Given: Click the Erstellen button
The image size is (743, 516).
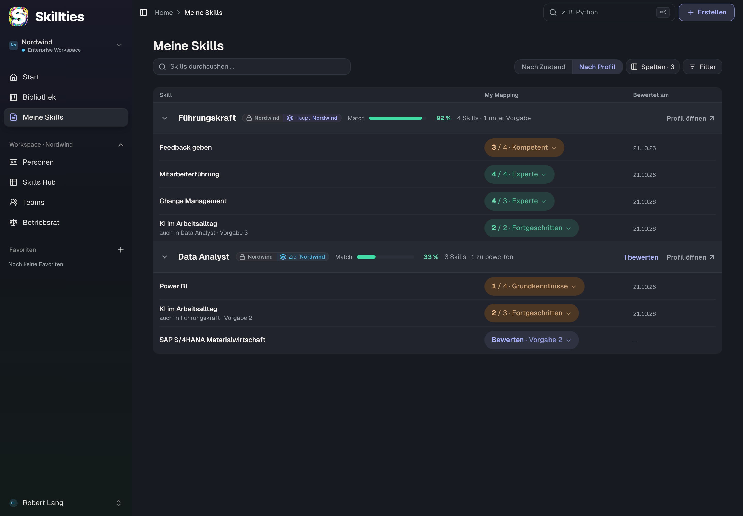Looking at the screenshot, I should coord(706,12).
